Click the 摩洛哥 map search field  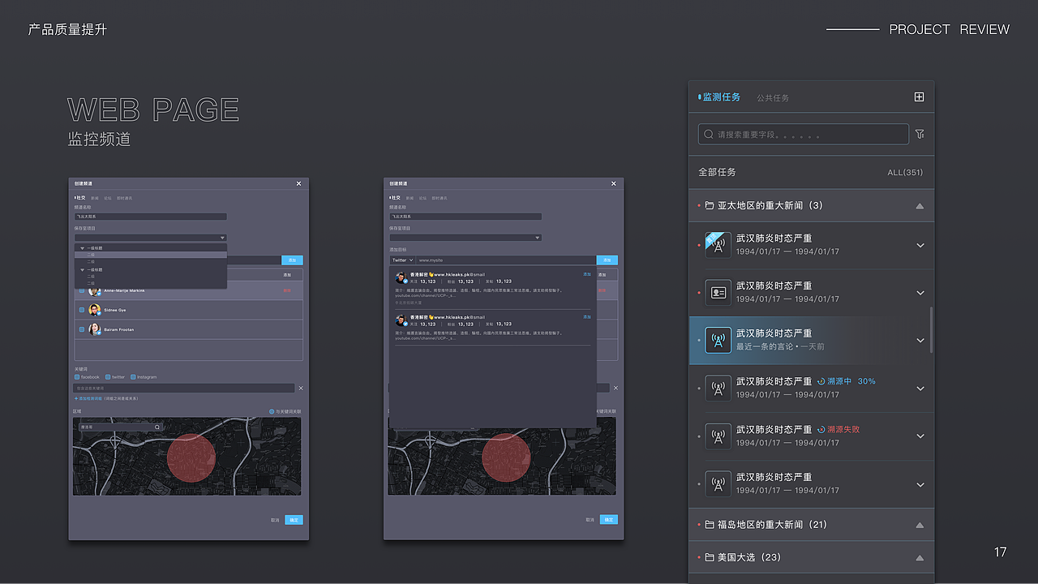point(120,427)
